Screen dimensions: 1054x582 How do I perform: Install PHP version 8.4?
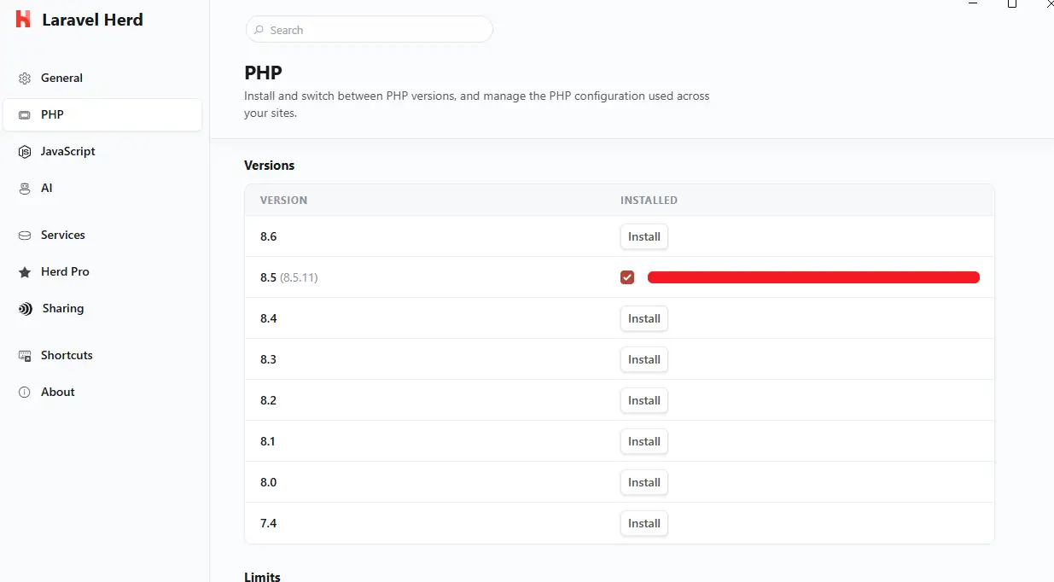(644, 318)
